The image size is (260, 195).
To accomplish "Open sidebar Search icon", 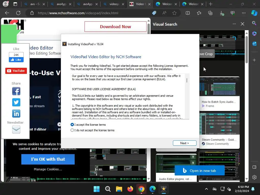I will coord(254,23).
